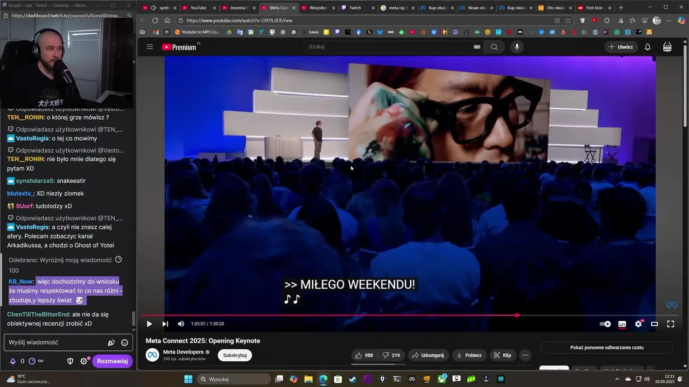Click the browser address bar URL
Image resolution: width=689 pixels, height=387 pixels.
[240, 20]
